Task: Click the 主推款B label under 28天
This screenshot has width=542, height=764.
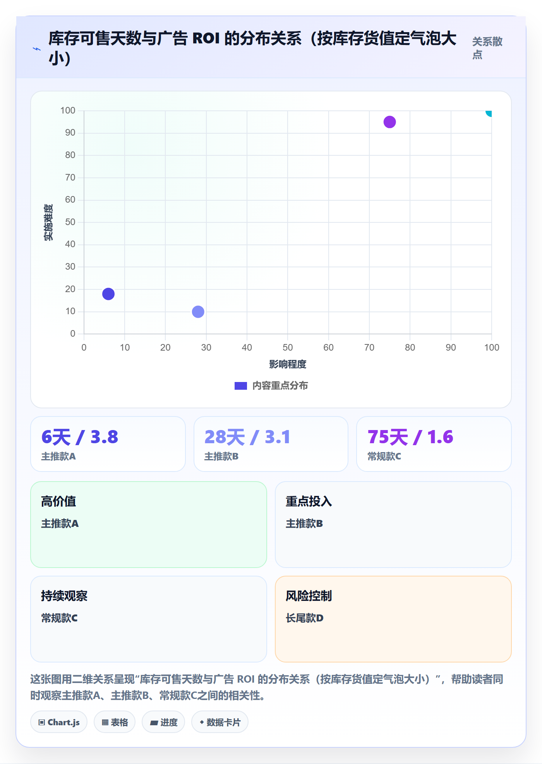Action: 221,456
